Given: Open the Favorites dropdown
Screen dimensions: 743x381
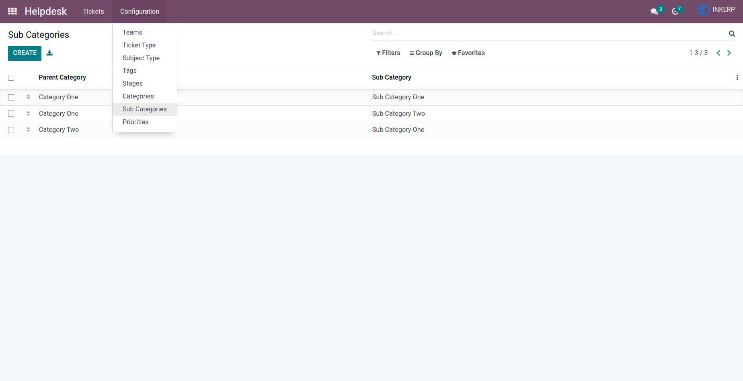Looking at the screenshot, I should click(468, 53).
